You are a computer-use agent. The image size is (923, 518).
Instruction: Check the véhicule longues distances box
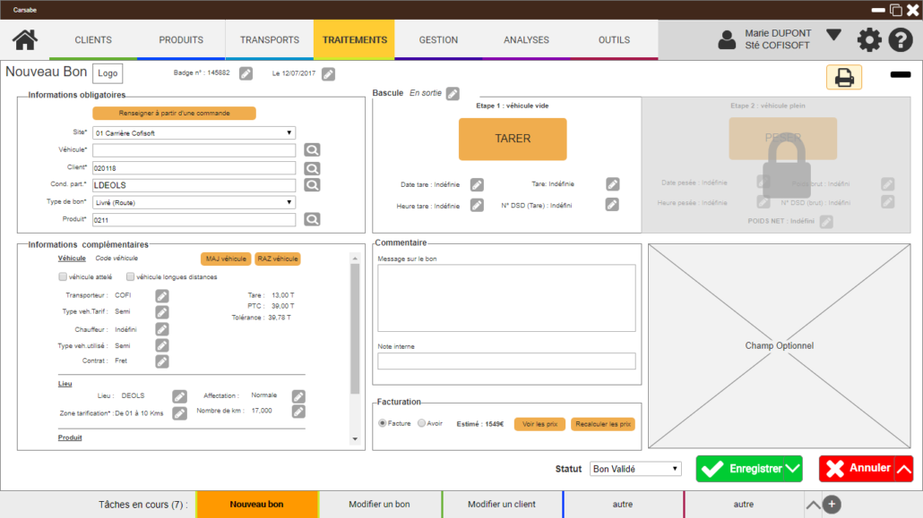(x=131, y=277)
